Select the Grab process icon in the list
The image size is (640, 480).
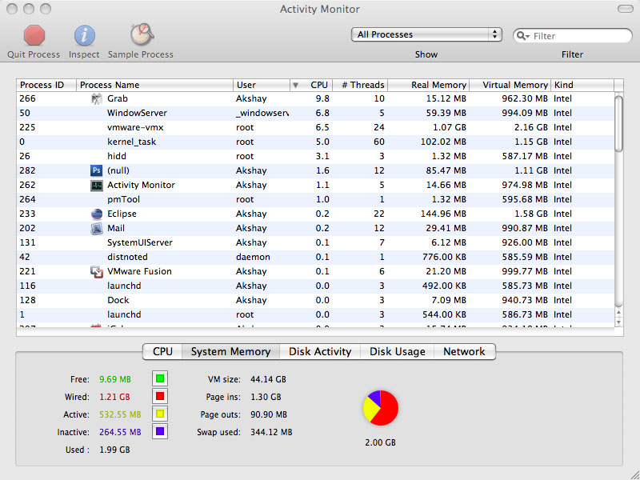(x=96, y=98)
